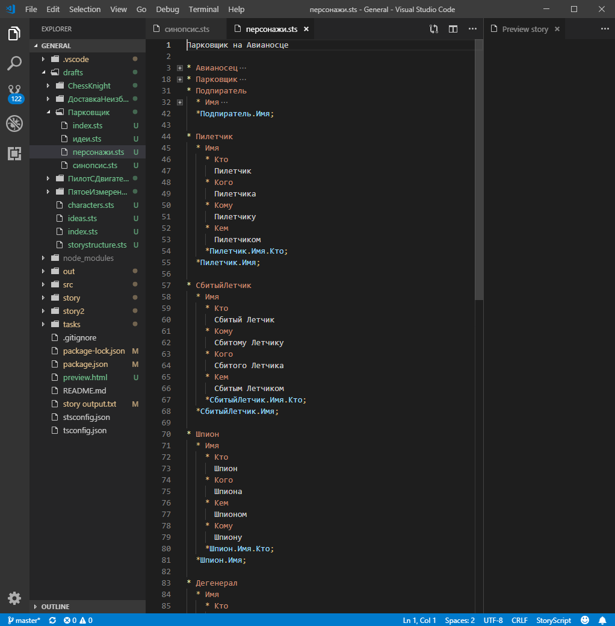Click line number 44 in gutter
Image resolution: width=615 pixels, height=626 pixels.
[166, 137]
